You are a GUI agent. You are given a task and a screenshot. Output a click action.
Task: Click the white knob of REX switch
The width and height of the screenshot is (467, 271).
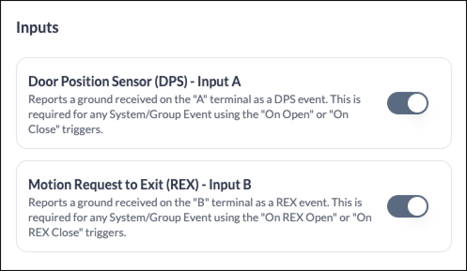click(x=417, y=206)
